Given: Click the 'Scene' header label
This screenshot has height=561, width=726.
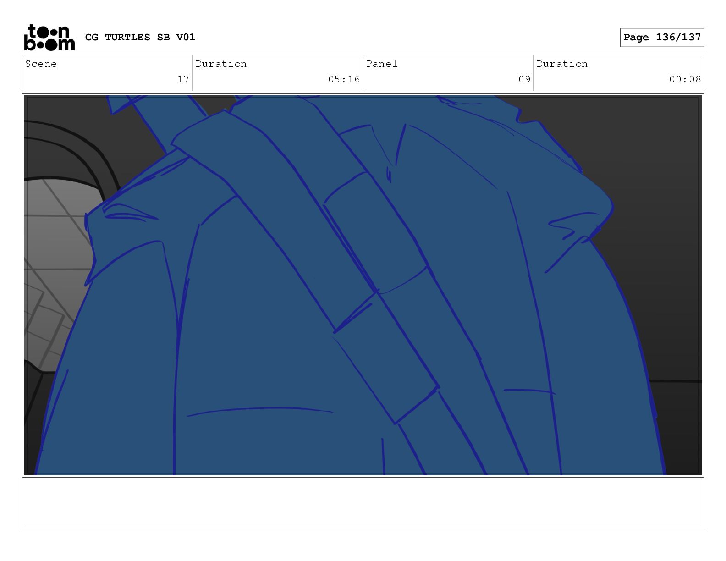Looking at the screenshot, I should 41,64.
